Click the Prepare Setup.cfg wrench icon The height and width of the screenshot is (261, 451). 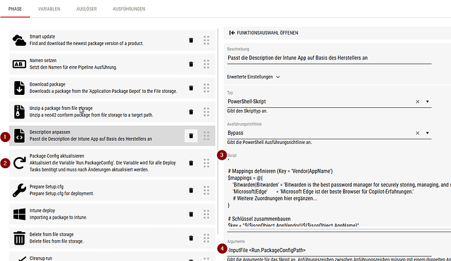pos(19,190)
